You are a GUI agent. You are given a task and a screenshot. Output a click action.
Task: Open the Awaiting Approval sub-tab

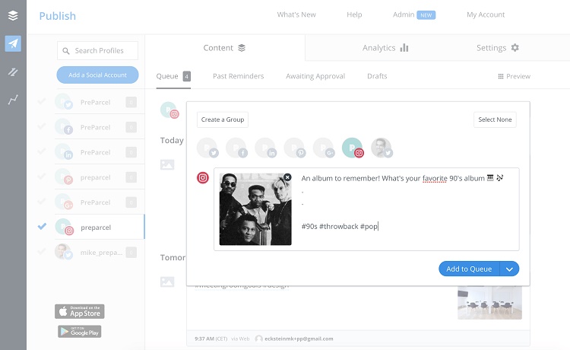pyautogui.click(x=315, y=76)
